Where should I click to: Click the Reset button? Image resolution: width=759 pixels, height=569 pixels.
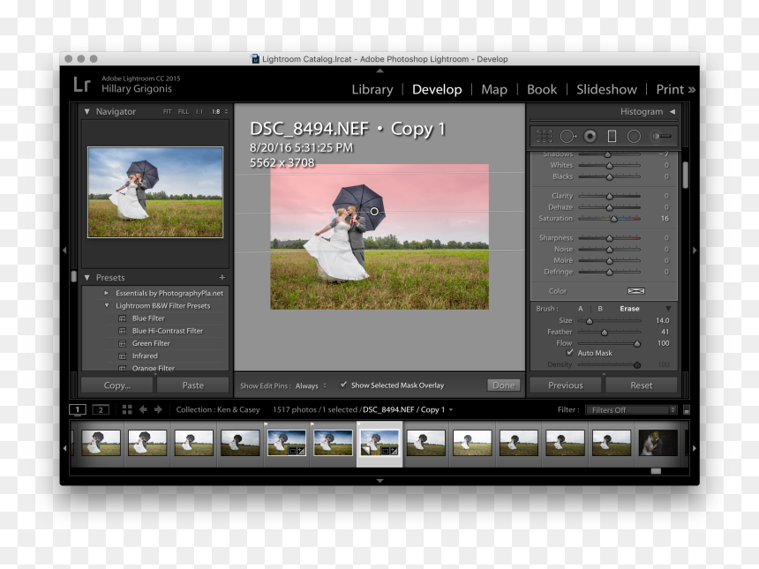tap(642, 386)
